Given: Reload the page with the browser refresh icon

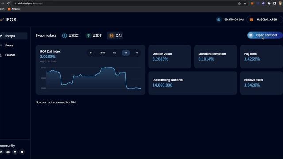Looking at the screenshot, I should (8, 4).
